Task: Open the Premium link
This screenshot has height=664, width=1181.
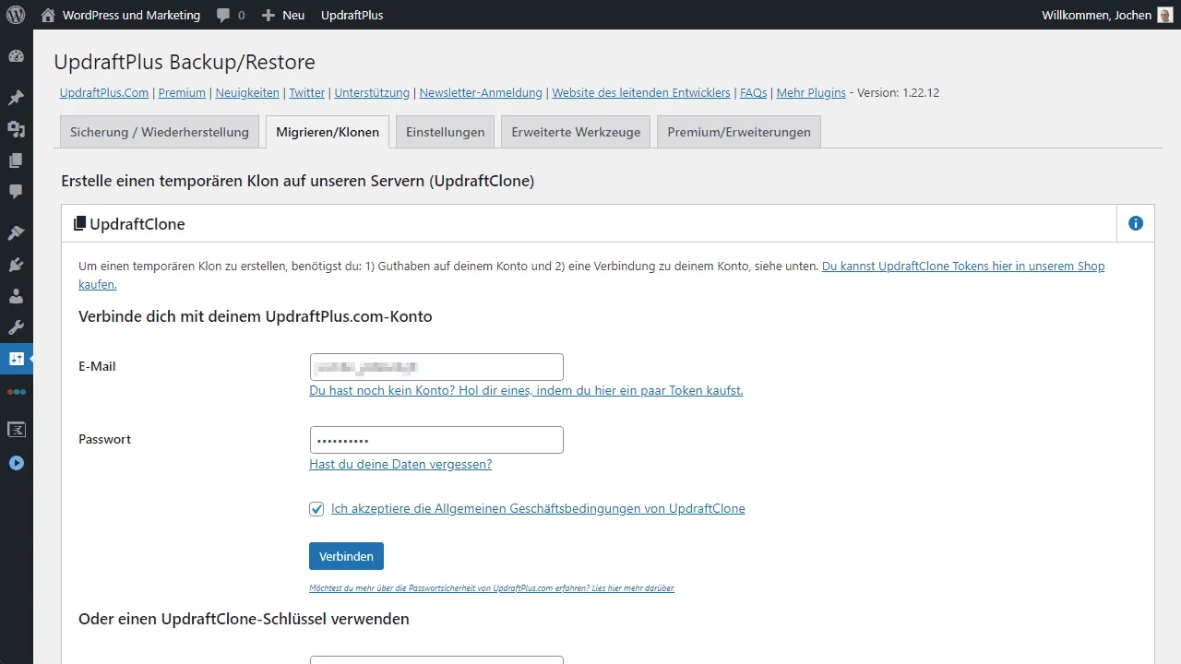Action: (182, 93)
